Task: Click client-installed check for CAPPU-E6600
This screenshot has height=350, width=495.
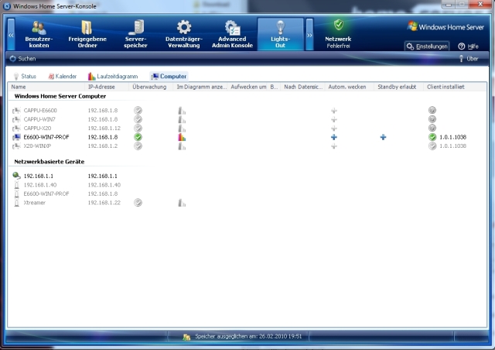Action: pos(432,110)
